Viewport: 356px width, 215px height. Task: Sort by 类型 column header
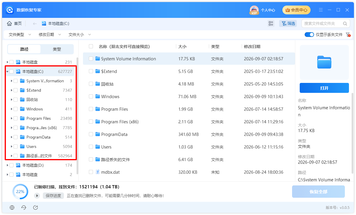[x=215, y=46]
